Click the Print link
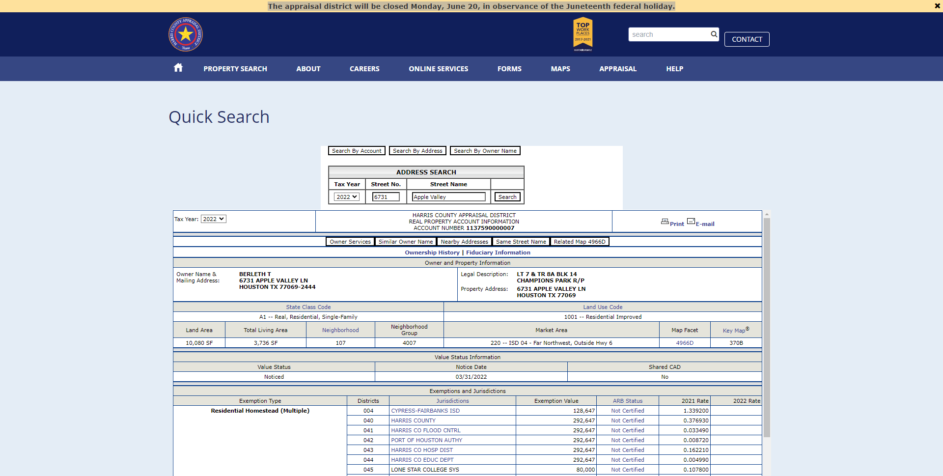 click(677, 224)
